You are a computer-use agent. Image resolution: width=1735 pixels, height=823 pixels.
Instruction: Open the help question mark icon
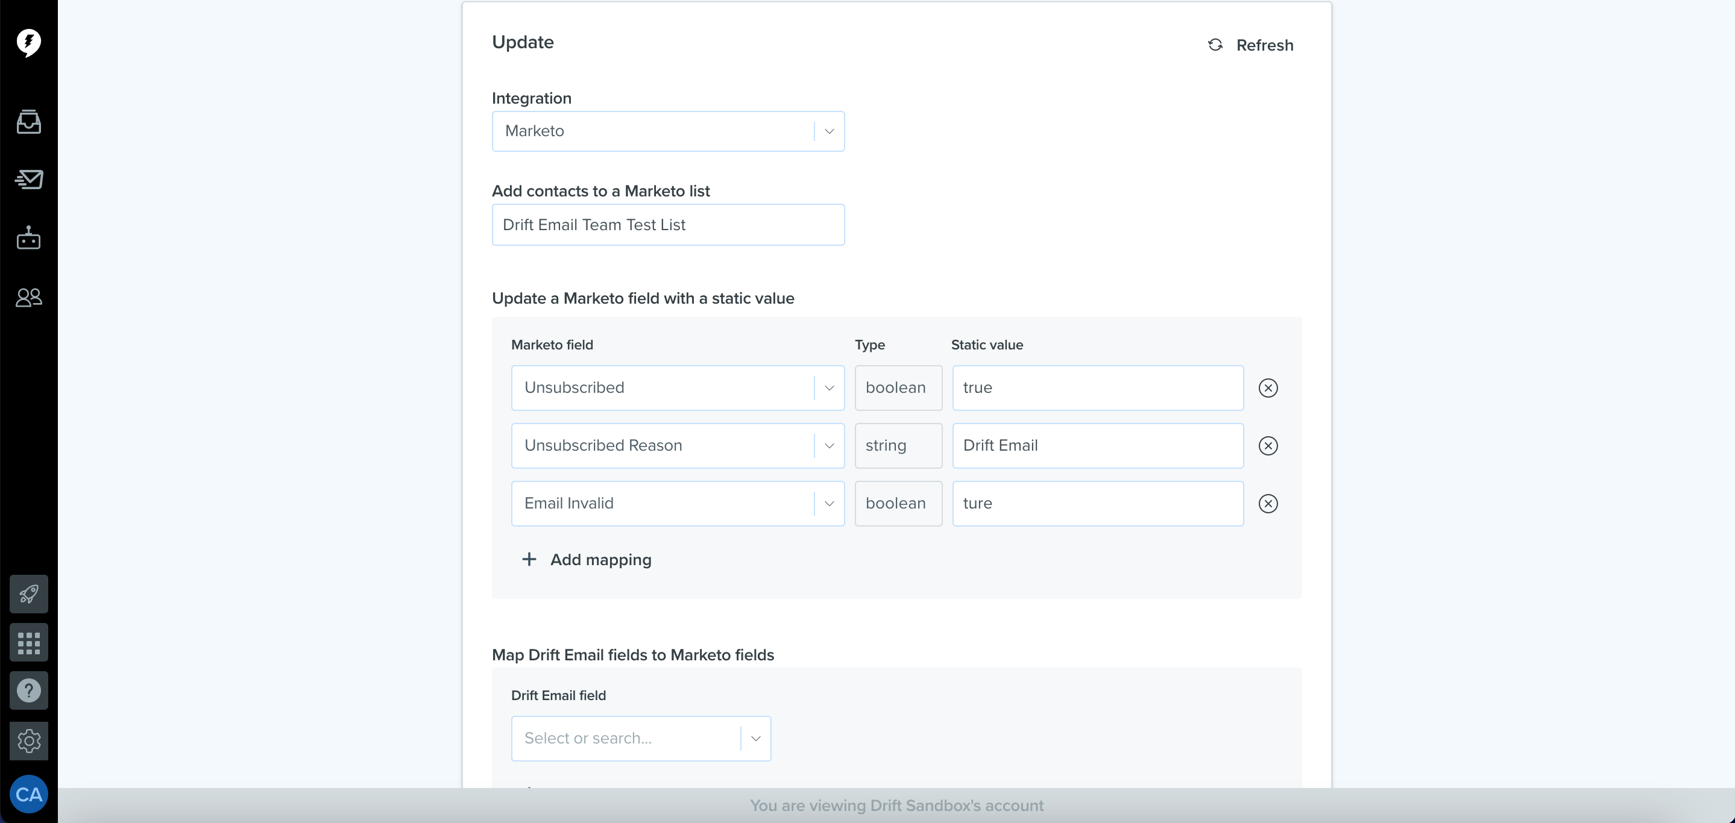28,690
